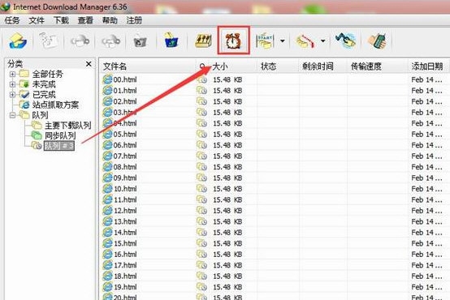
Task: Close the 分类 categories panel
Action: coord(89,64)
